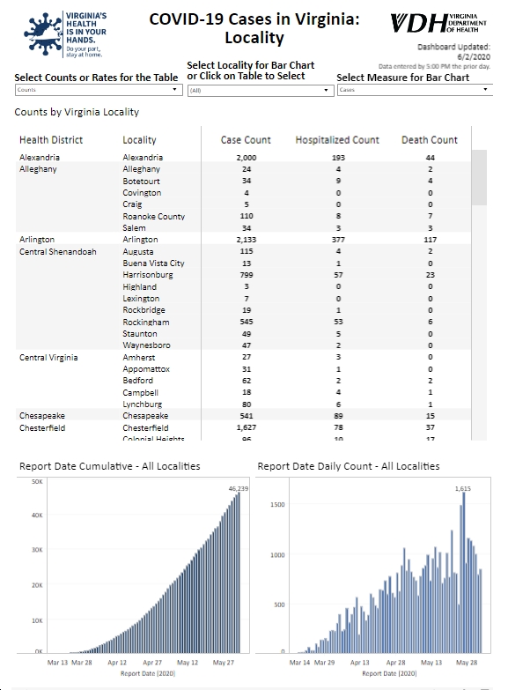This screenshot has width=508, height=690.
Task: Click the Virginia's Health virus logo
Action: [x=65, y=34]
